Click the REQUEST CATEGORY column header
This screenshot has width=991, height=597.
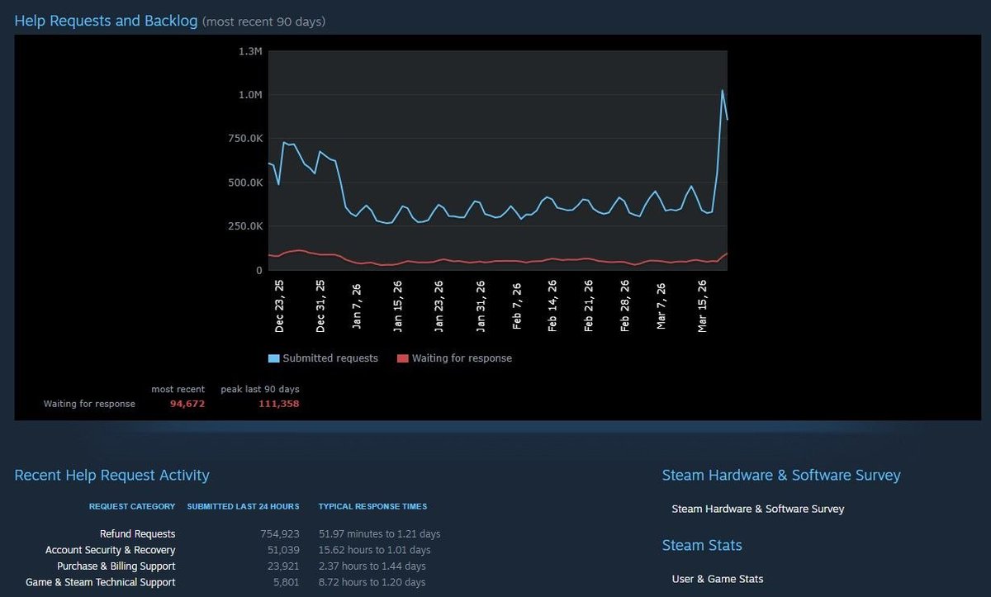coord(132,506)
